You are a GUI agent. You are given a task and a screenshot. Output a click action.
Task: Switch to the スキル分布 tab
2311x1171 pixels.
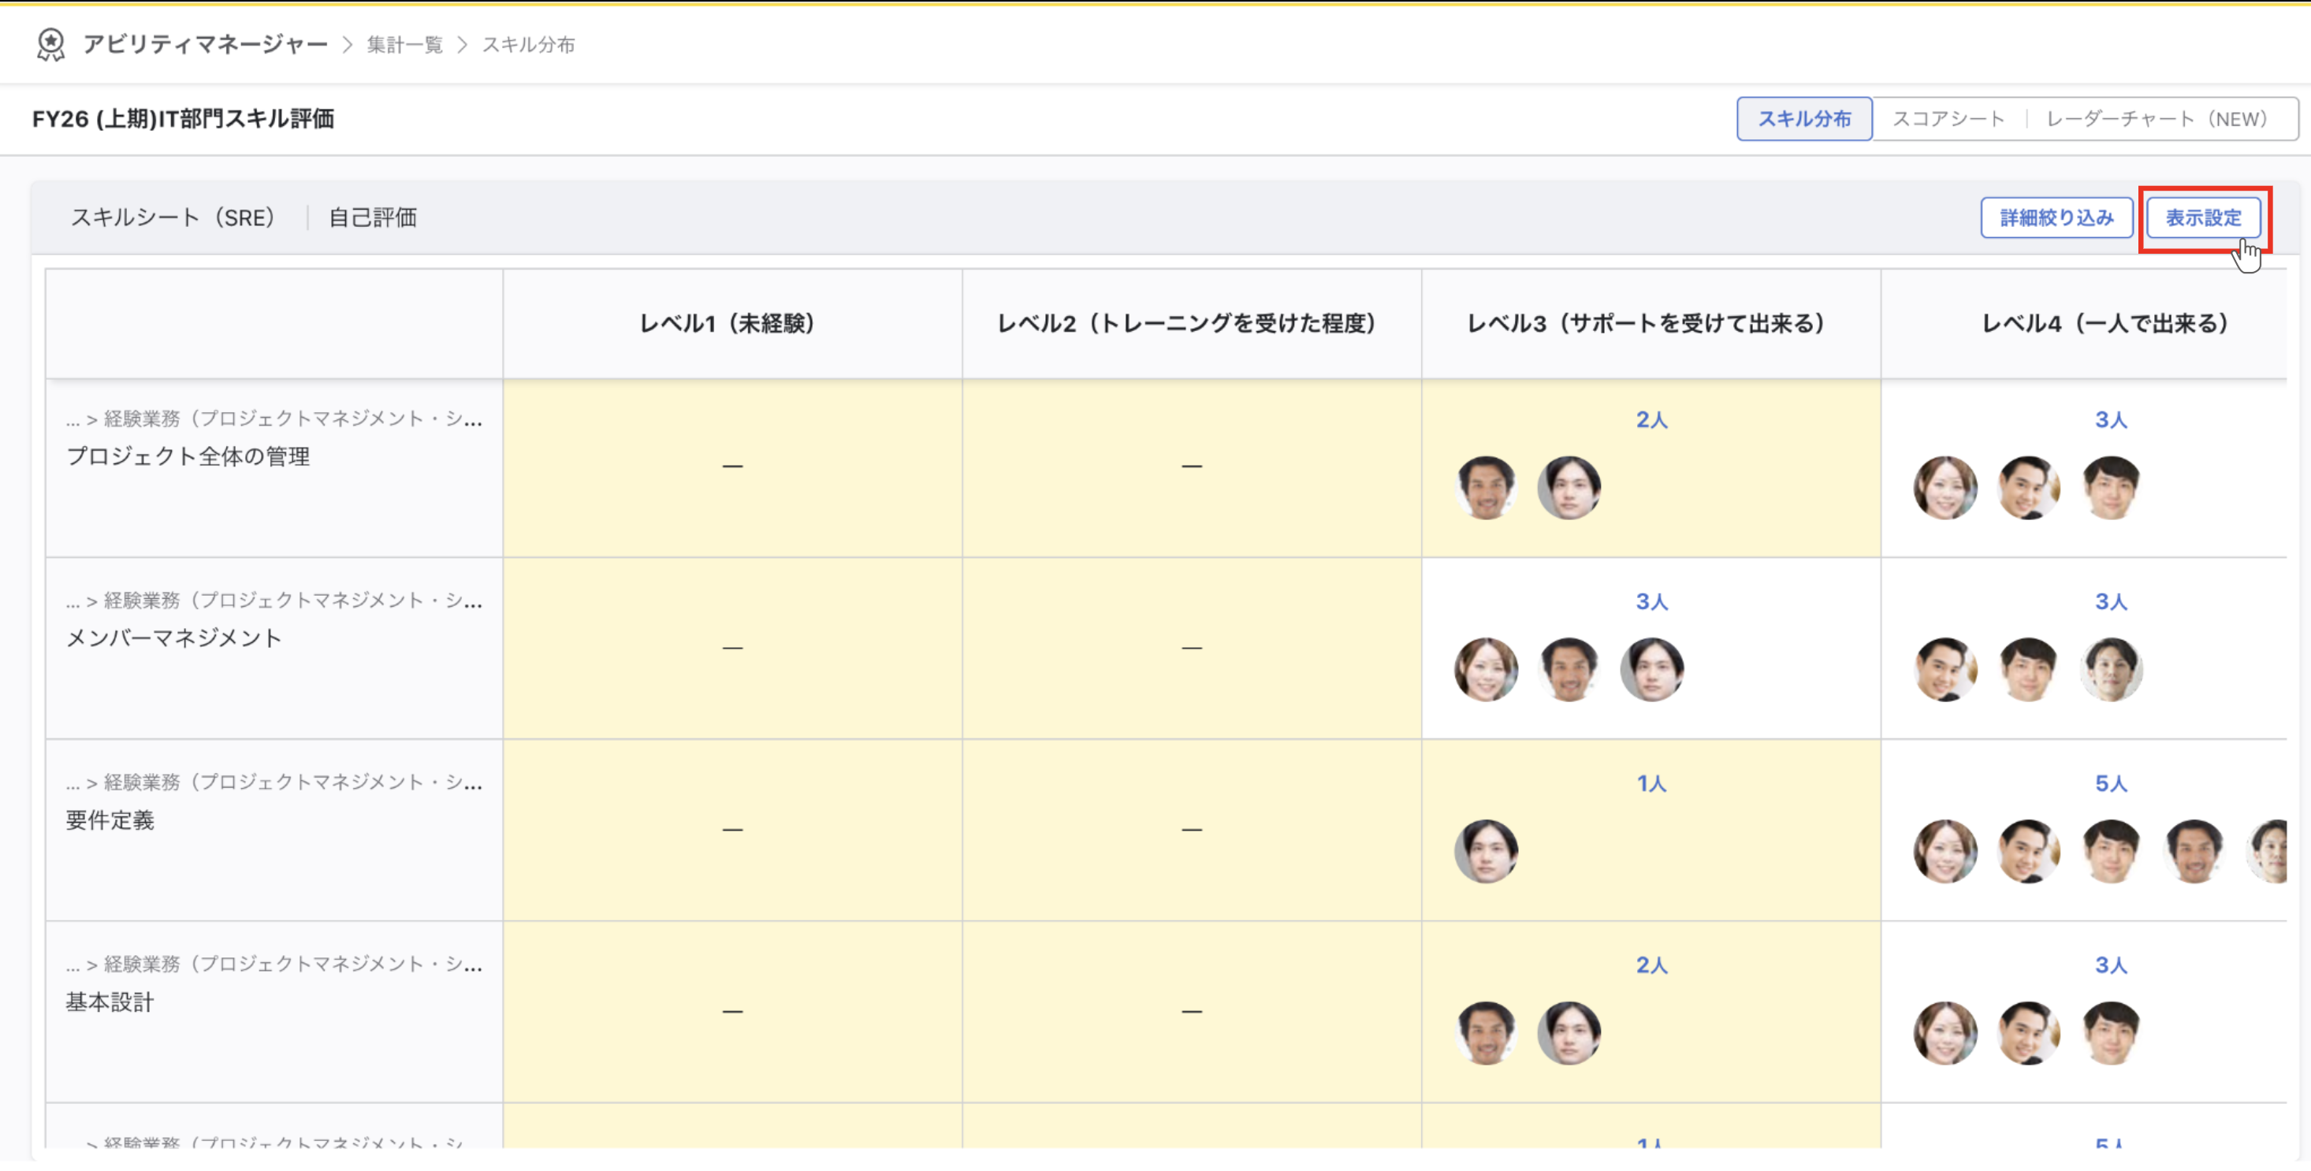1804,118
